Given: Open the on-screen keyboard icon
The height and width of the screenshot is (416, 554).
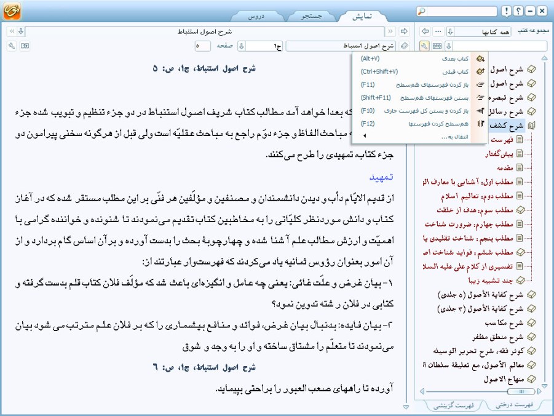Looking at the screenshot, I should [437, 46].
